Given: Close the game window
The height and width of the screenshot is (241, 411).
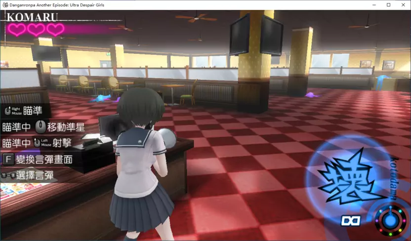Looking at the screenshot, I should [403, 5].
